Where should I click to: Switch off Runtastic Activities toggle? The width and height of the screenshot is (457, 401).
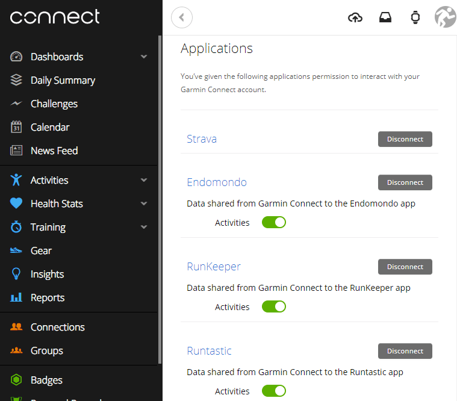274,391
